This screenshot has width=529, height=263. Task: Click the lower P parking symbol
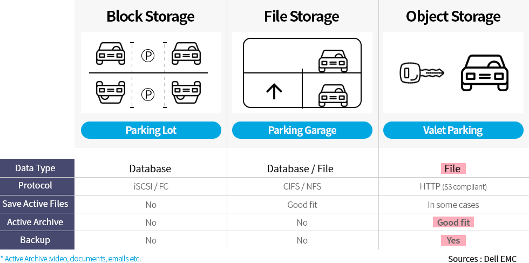(x=148, y=95)
